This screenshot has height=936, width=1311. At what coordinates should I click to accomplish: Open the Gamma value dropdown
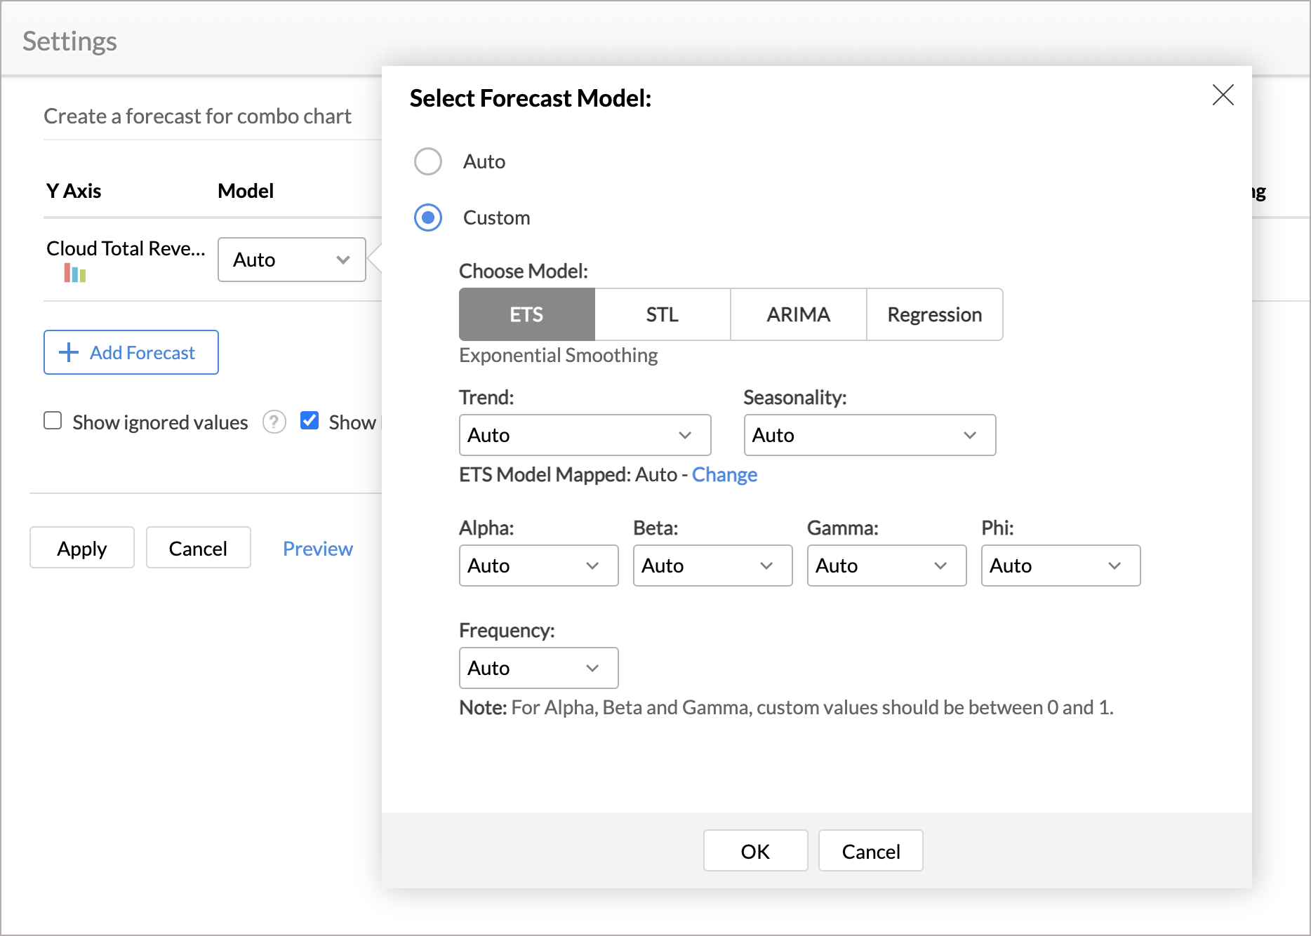(x=886, y=566)
